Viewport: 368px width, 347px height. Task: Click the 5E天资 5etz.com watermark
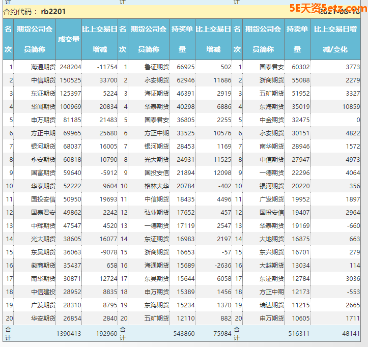point(327,8)
